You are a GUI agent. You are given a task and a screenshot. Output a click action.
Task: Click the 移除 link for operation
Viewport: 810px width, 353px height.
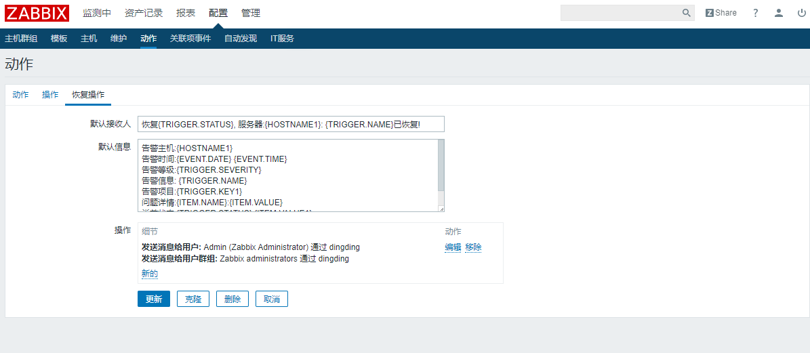point(473,247)
